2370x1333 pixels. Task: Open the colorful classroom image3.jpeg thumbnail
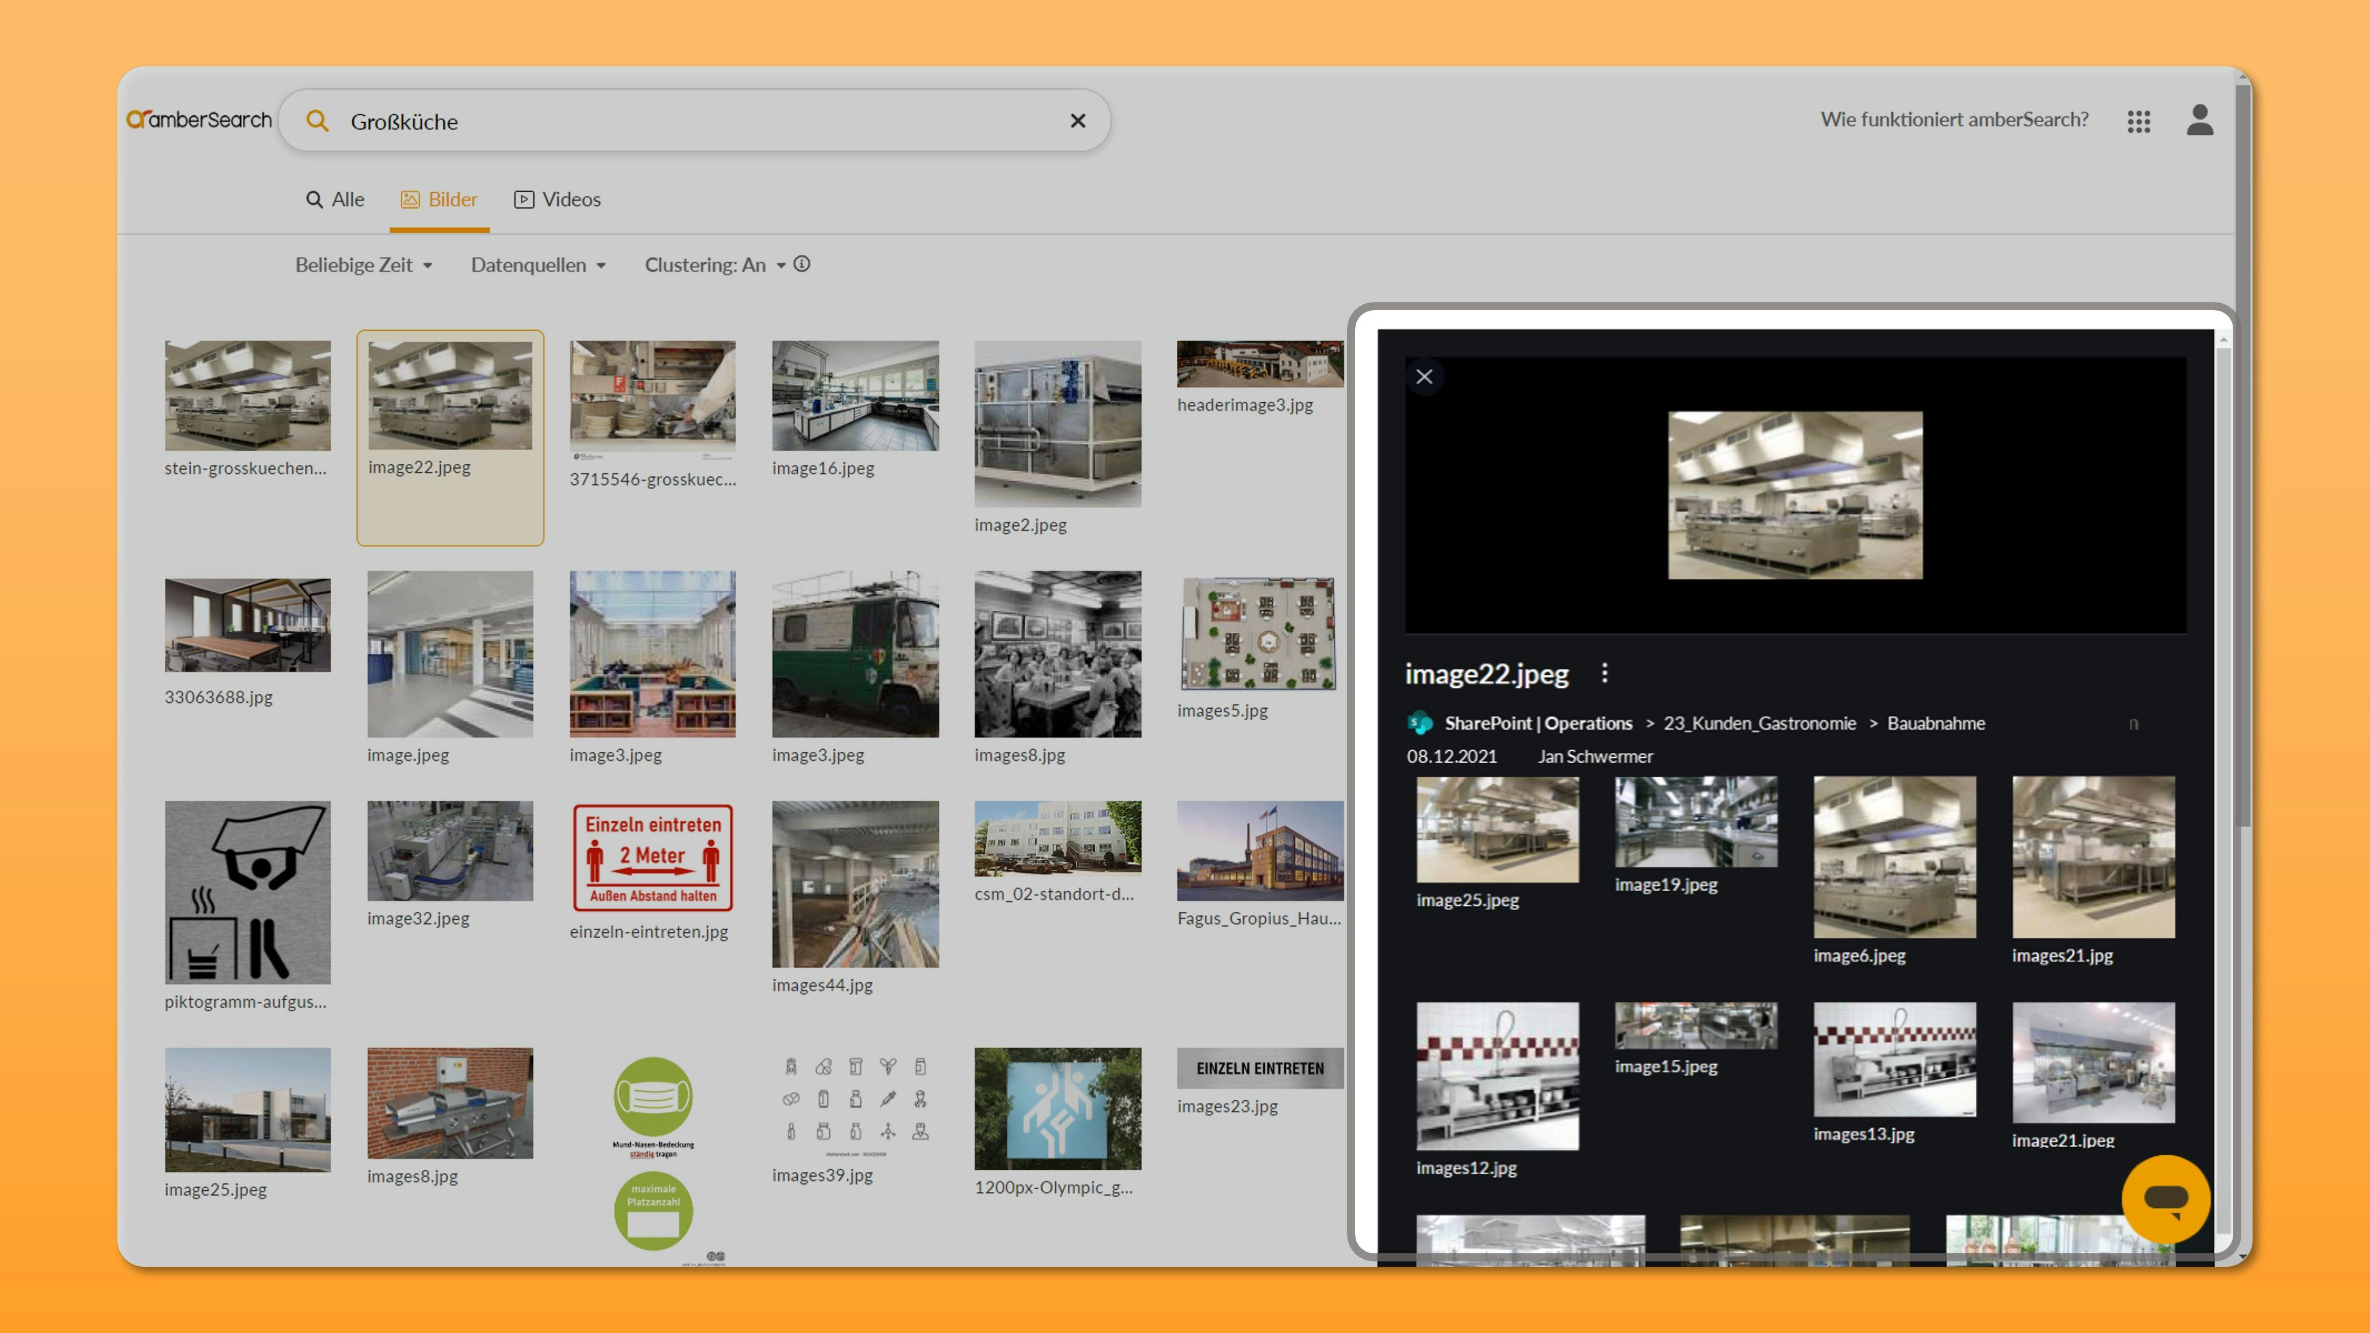pyautogui.click(x=652, y=654)
